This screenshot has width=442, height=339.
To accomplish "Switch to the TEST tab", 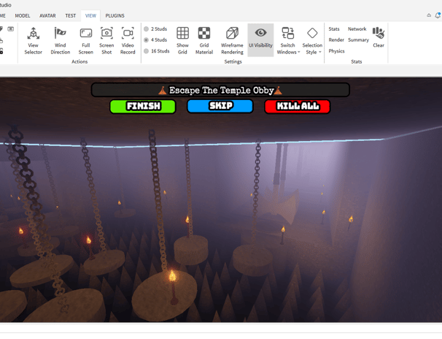I will coord(71,15).
